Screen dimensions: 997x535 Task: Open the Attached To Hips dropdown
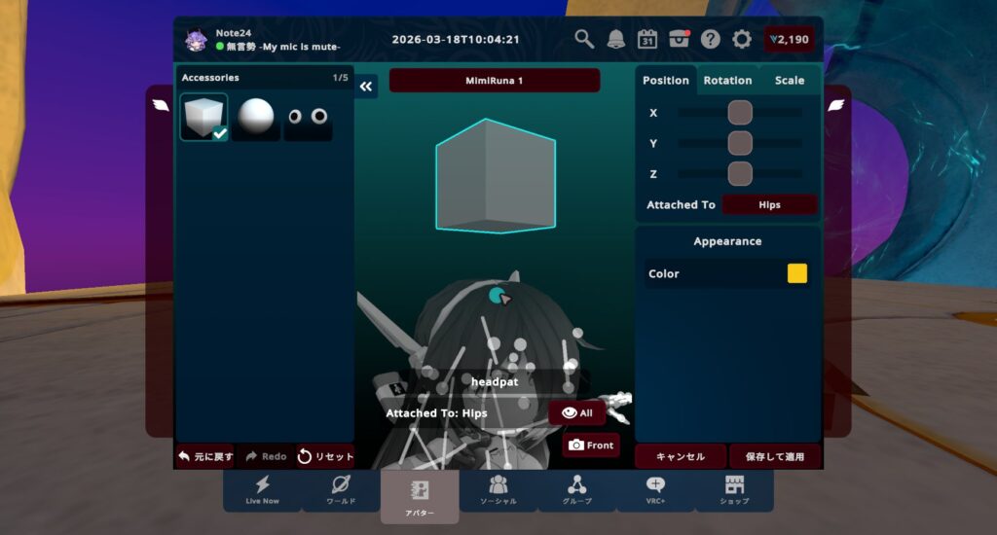[x=769, y=205]
